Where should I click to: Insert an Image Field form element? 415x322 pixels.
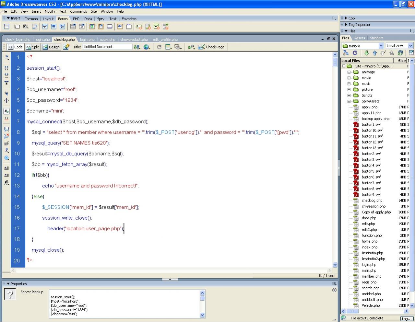point(92,27)
